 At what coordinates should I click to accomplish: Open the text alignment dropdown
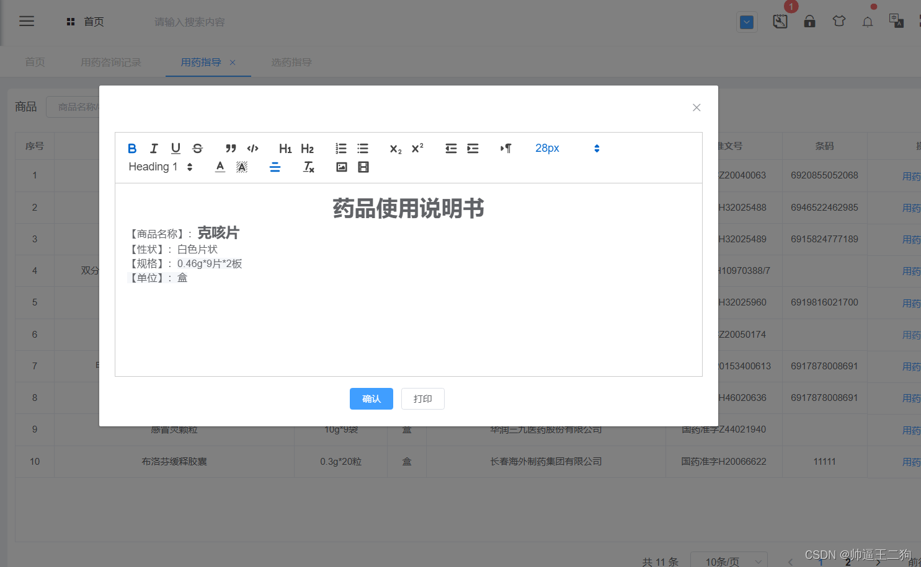275,167
